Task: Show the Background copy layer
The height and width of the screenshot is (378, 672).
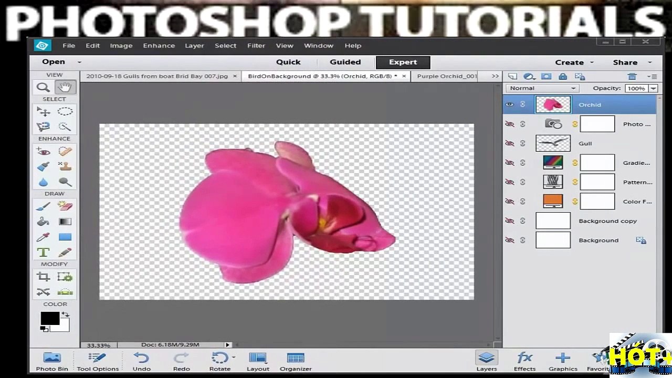Action: point(509,221)
